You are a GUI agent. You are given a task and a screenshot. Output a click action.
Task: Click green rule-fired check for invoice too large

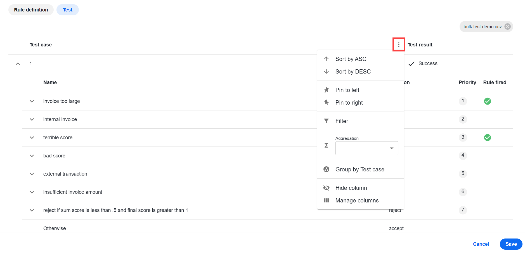(x=488, y=101)
